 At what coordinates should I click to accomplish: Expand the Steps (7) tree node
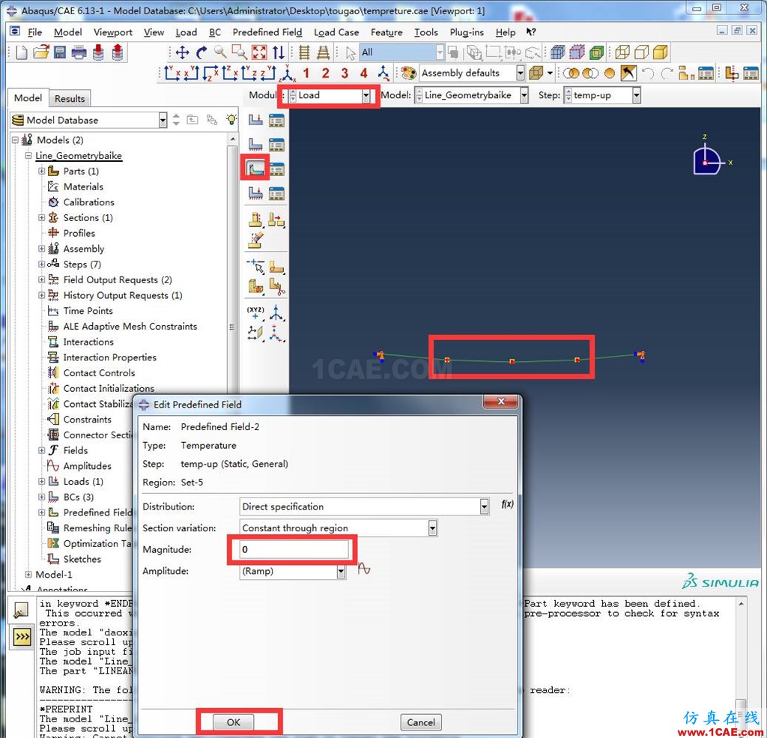(42, 264)
